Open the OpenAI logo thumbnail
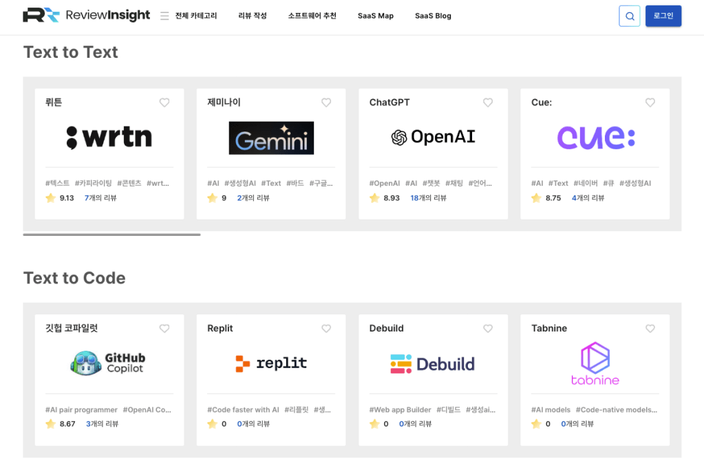 pos(433,138)
